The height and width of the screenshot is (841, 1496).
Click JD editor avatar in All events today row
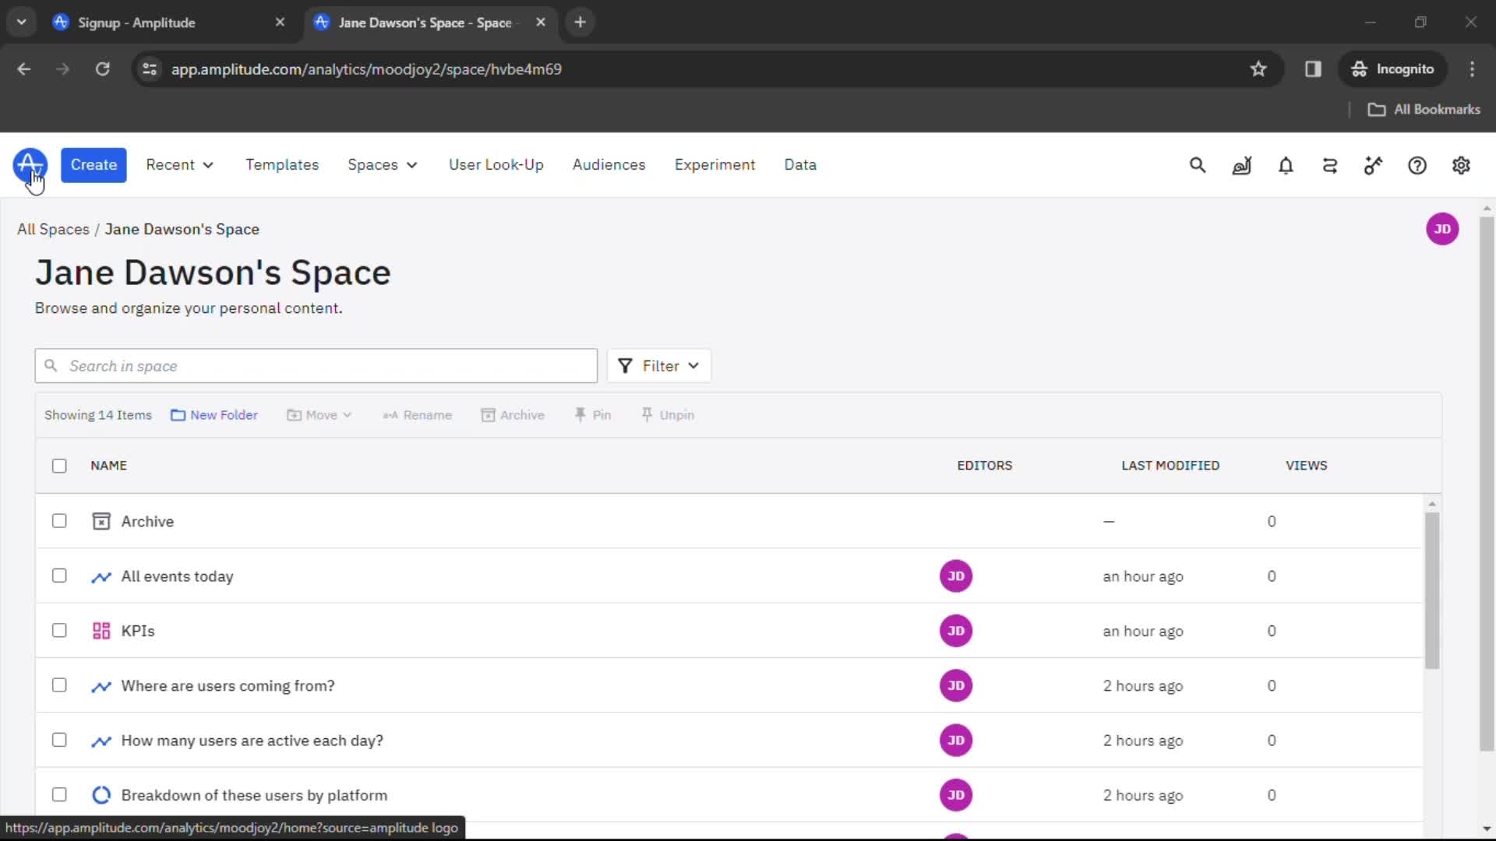point(956,576)
